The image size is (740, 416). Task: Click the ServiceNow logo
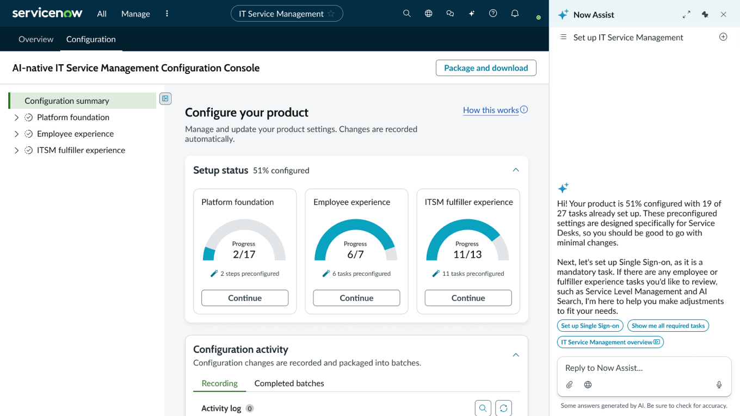click(x=47, y=13)
